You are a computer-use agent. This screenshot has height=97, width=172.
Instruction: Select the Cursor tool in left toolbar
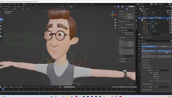point(1,16)
